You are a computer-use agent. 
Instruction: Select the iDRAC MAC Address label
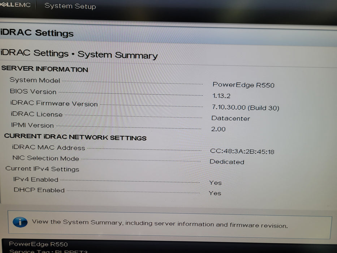coord(48,147)
